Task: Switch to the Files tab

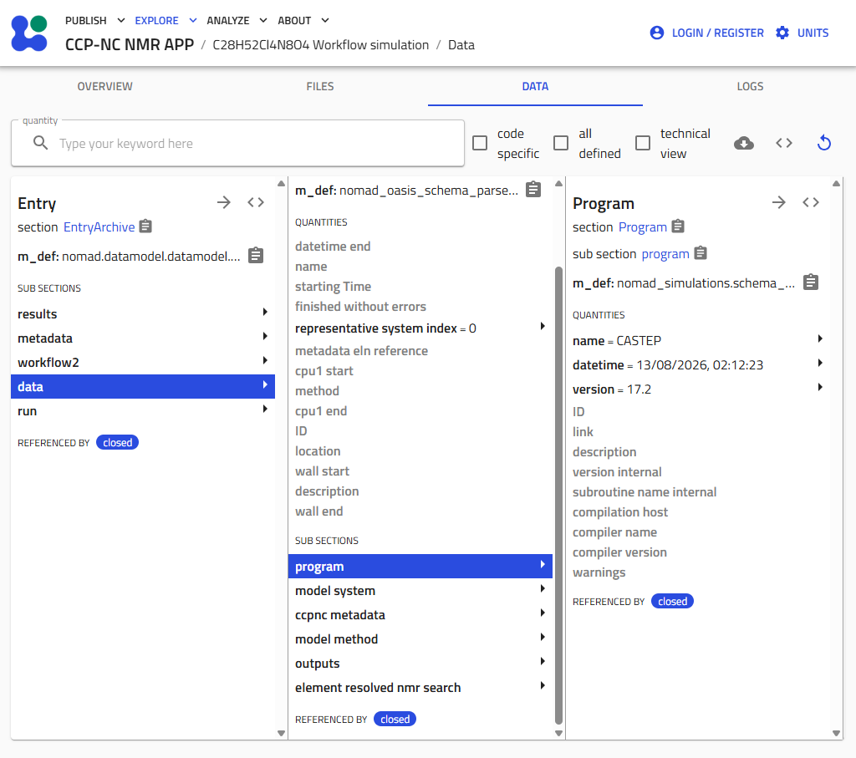Action: [320, 86]
